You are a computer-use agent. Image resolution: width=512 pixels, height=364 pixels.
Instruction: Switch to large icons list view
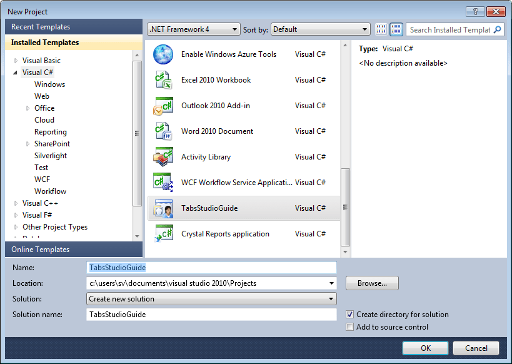click(x=396, y=29)
